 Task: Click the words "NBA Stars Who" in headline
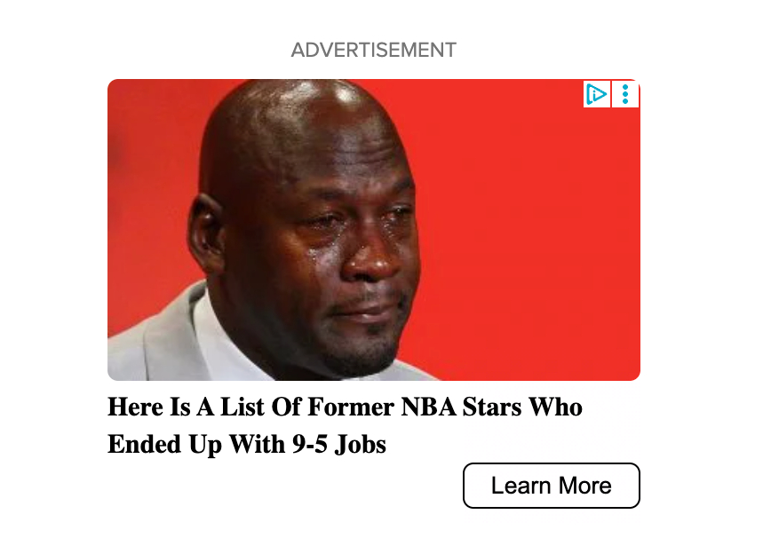click(x=492, y=407)
